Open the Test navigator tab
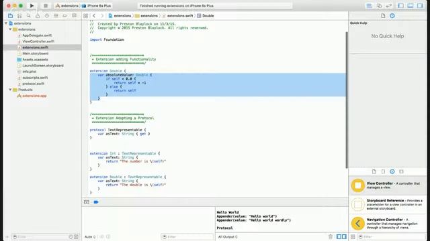The height and width of the screenshot is (241, 430). pyautogui.click(x=47, y=16)
